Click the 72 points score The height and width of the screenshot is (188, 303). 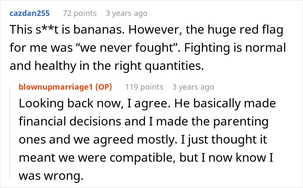point(80,13)
